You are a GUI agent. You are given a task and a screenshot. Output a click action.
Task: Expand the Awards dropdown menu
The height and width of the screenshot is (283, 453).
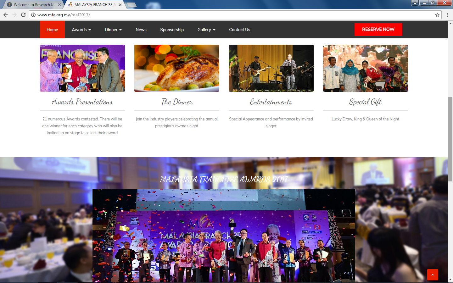point(81,30)
